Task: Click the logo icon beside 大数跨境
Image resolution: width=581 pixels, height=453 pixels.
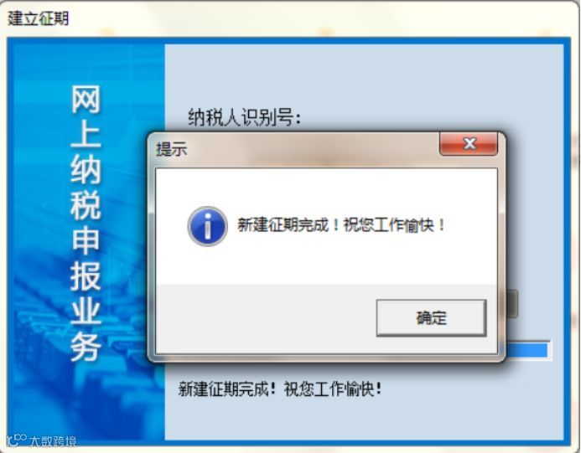Action: 17,440
